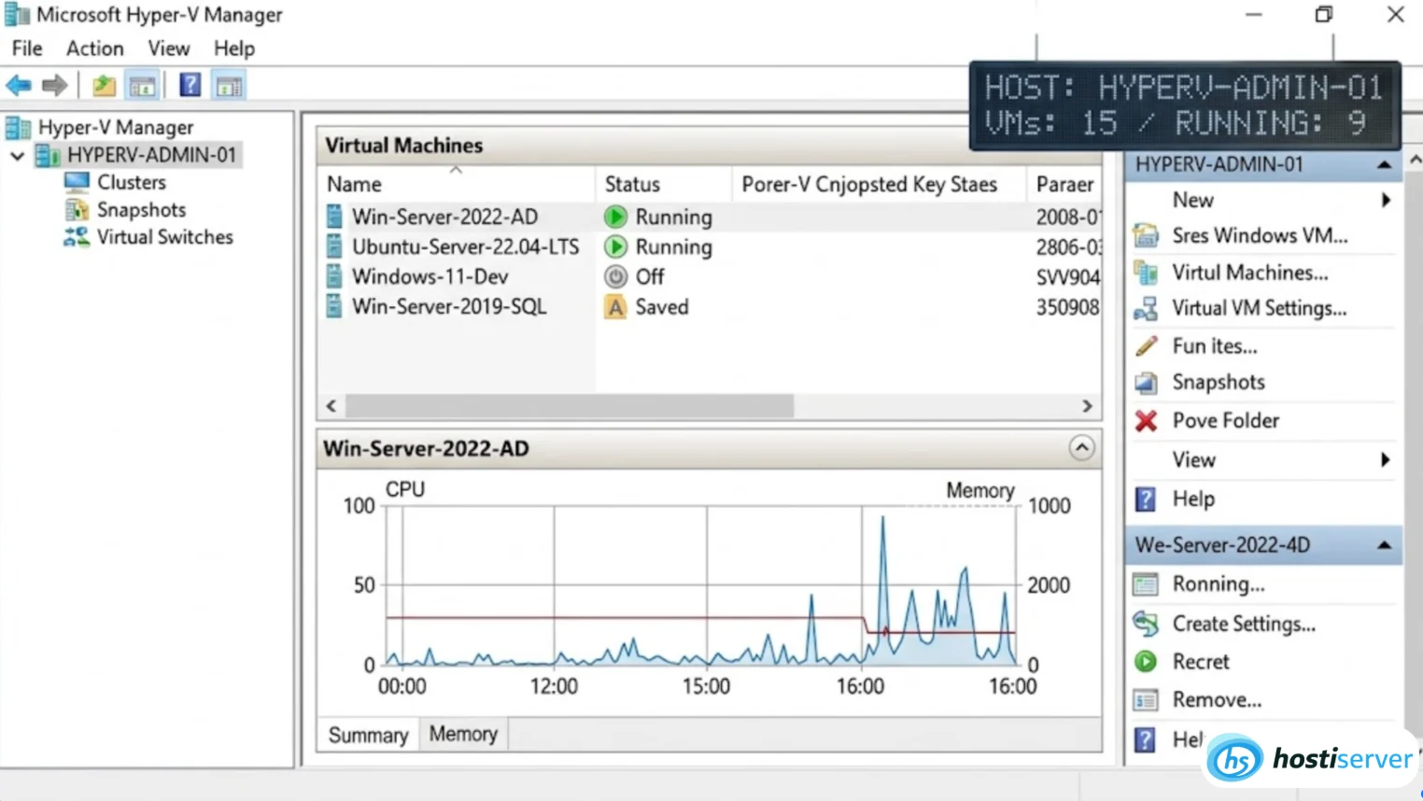This screenshot has height=801, width=1423.
Task: Click the Win-Server-2022-AD icon in Name column
Action: tap(334, 218)
